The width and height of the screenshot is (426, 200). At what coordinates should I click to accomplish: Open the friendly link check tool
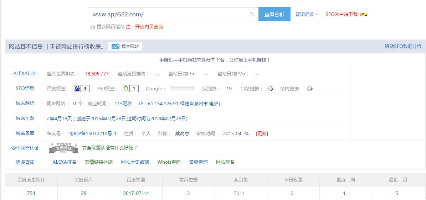coord(99,162)
